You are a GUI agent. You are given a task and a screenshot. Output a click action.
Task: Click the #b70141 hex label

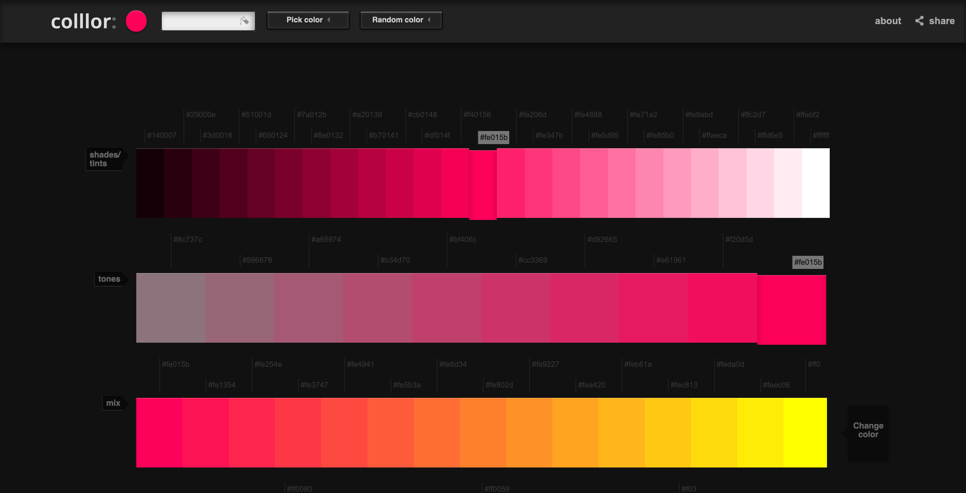[384, 135]
